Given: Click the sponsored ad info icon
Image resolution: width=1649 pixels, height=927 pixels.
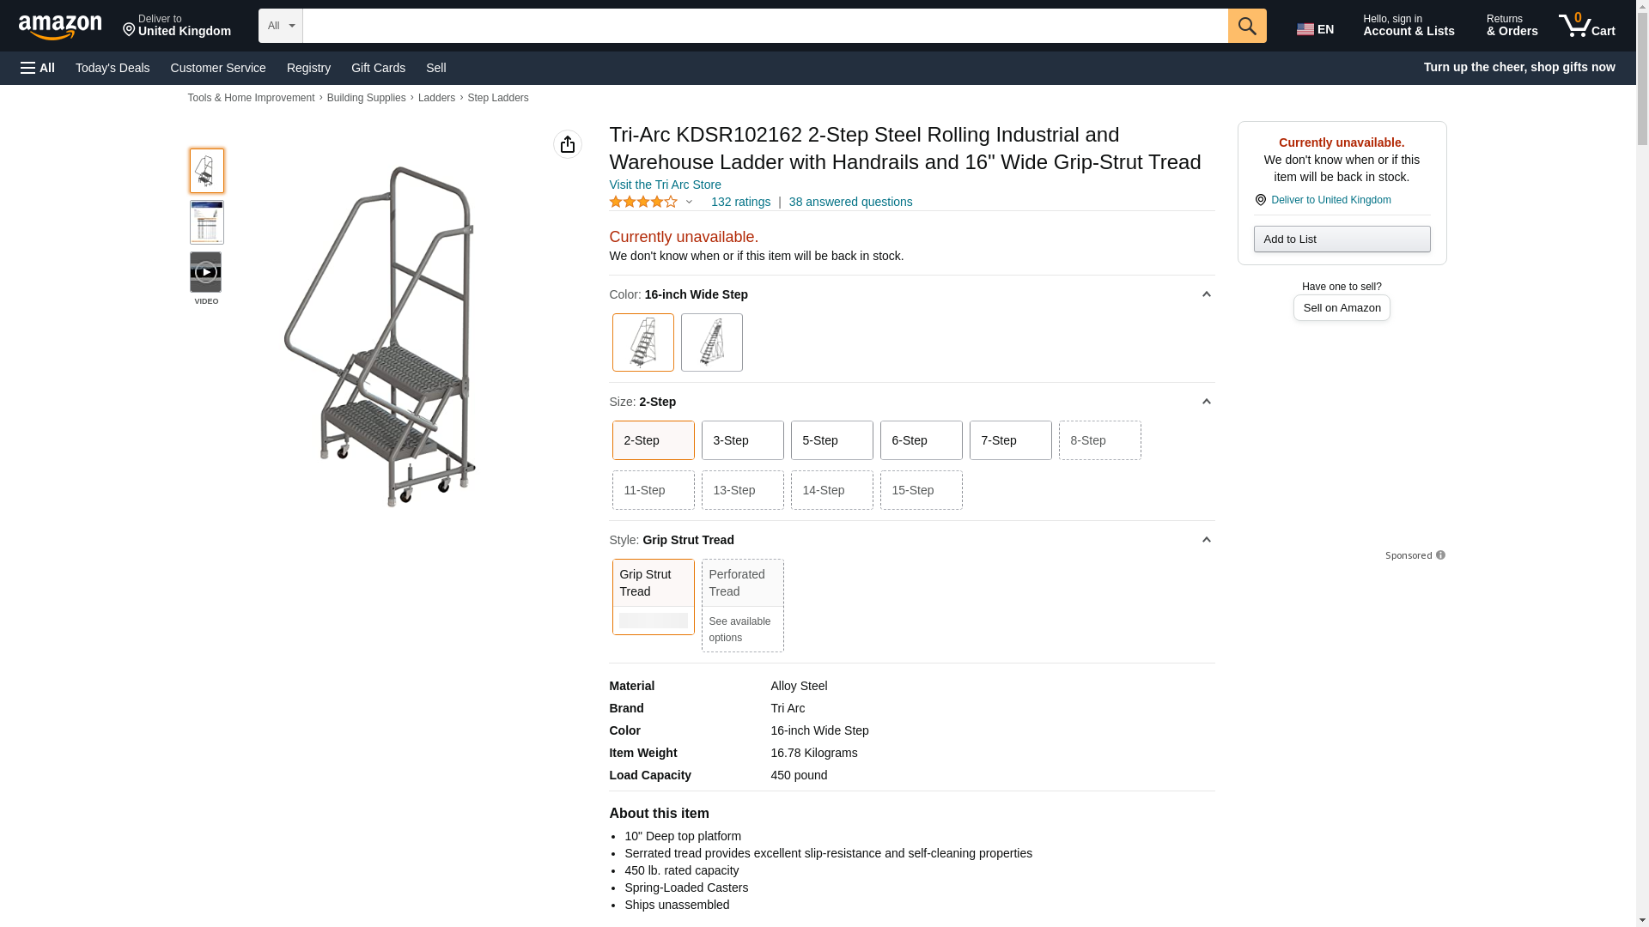Looking at the screenshot, I should click(1440, 555).
